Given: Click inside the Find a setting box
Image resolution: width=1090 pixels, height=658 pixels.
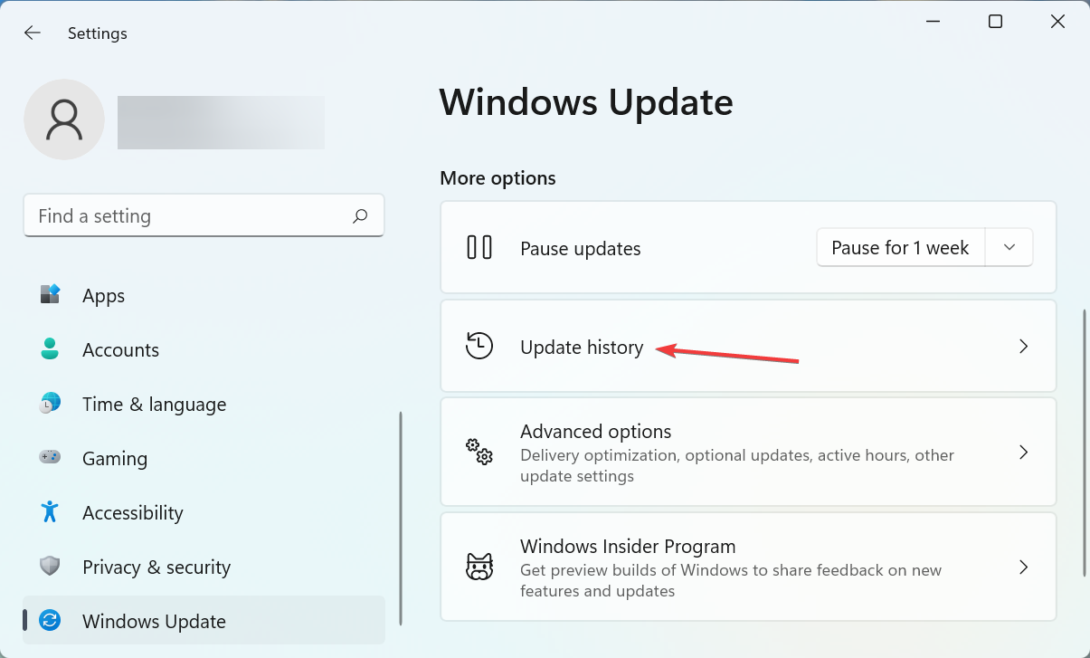Looking at the screenshot, I should coord(181,215).
